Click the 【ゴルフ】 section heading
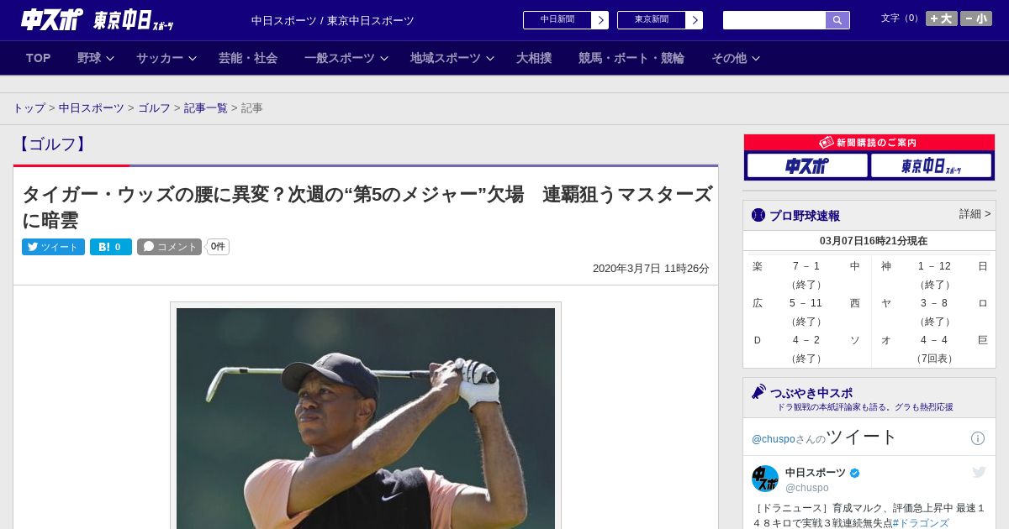The image size is (1009, 529). click(53, 144)
